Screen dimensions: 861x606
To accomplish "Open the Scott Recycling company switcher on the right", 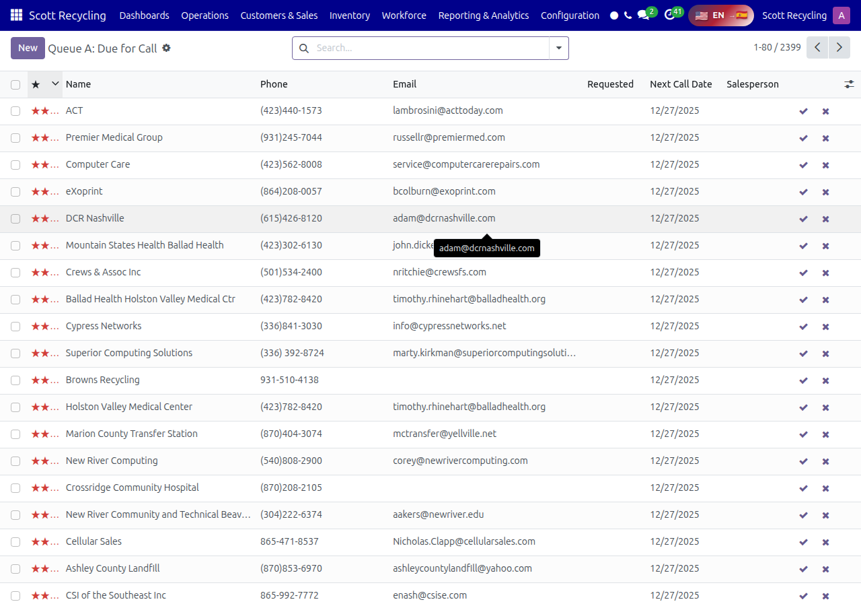I will point(794,15).
